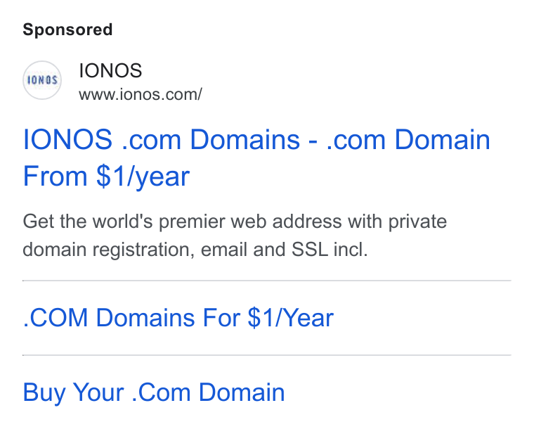Open the Buy Your .Com Domain sitelink
This screenshot has width=534, height=429.
154,392
